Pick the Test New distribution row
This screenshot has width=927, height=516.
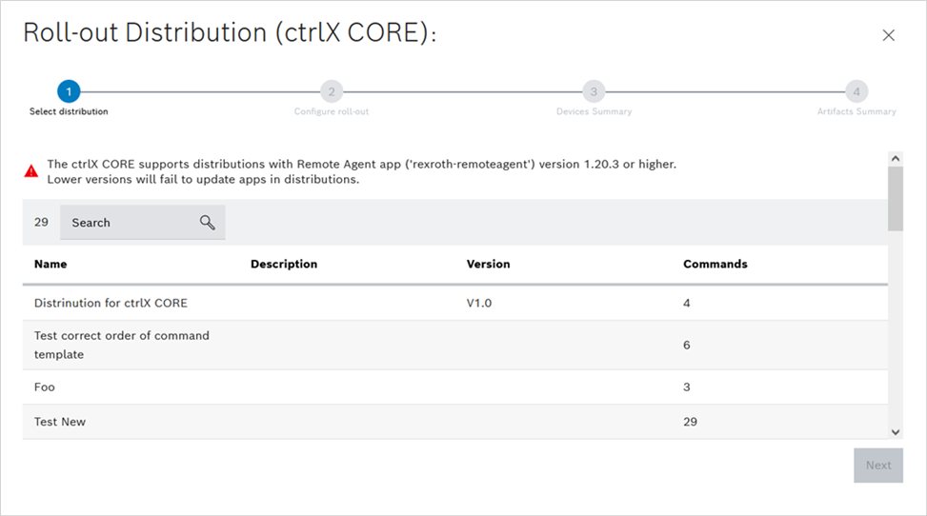pos(60,422)
